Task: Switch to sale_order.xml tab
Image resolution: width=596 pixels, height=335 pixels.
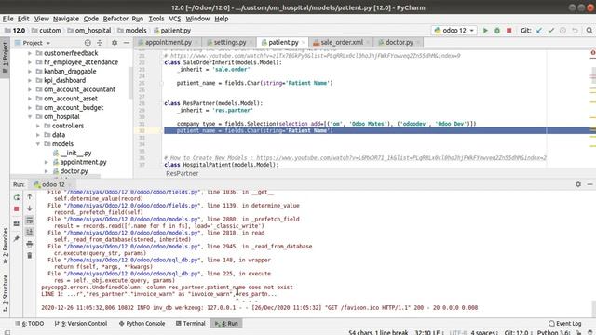Action: pos(342,42)
